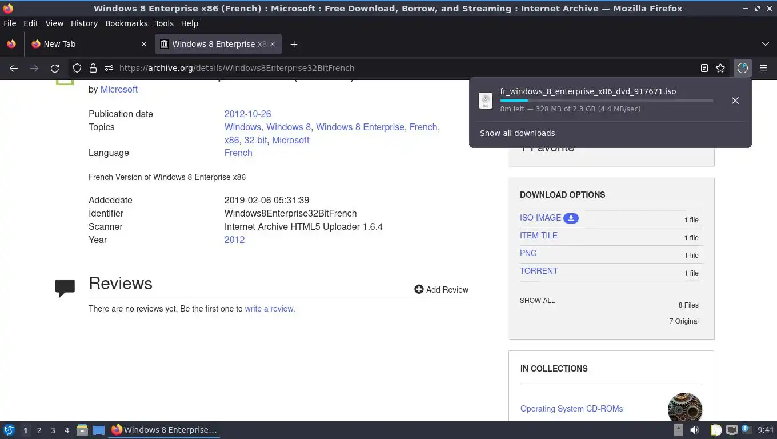Open the Year 2012 link
This screenshot has width=777, height=439.
coord(234,240)
